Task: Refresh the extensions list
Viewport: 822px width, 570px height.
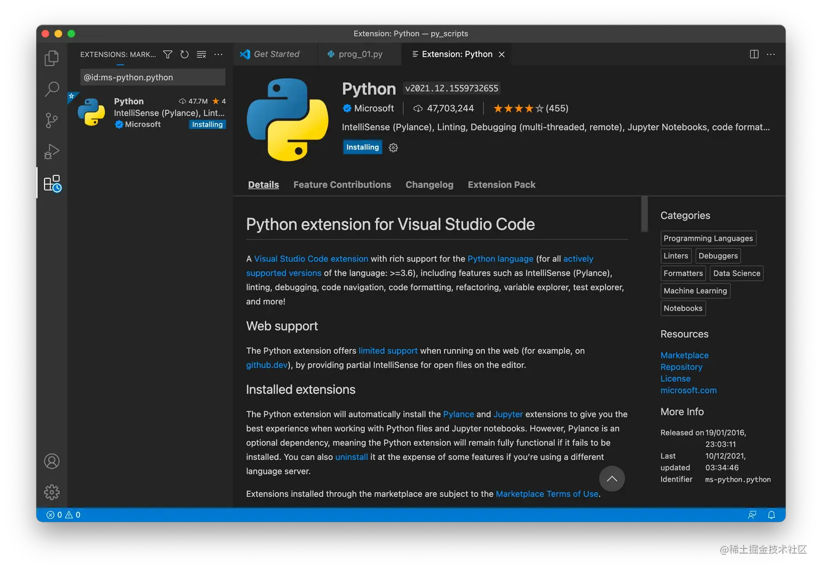Action: 185,54
